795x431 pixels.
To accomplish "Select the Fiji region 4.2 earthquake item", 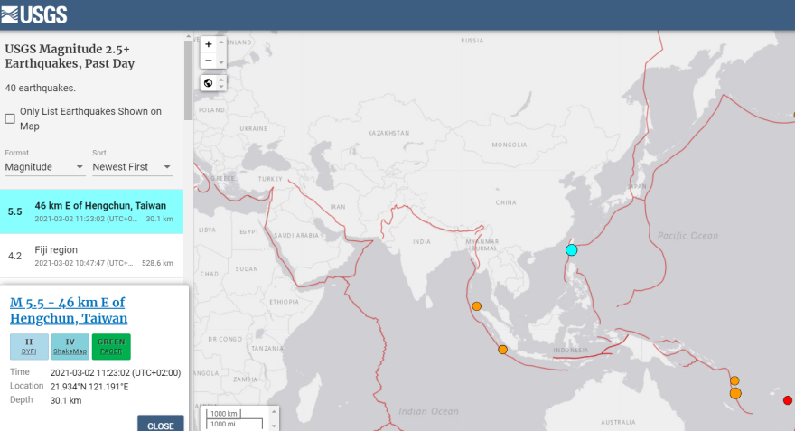I will 90,256.
